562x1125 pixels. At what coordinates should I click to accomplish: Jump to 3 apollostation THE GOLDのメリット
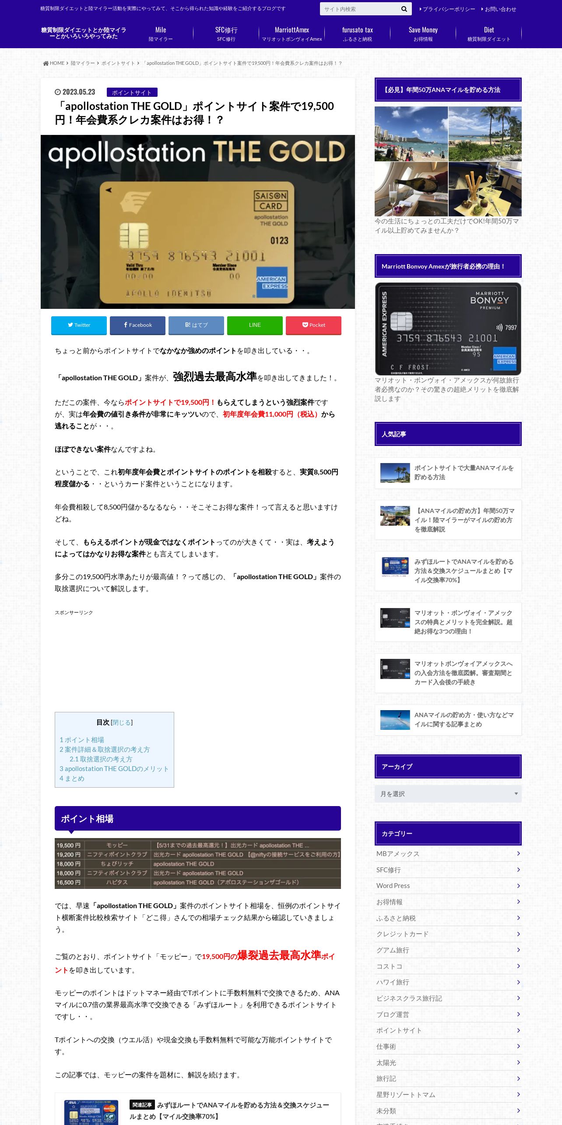coord(114,769)
